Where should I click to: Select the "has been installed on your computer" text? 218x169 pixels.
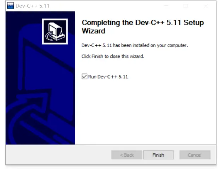coord(150,45)
